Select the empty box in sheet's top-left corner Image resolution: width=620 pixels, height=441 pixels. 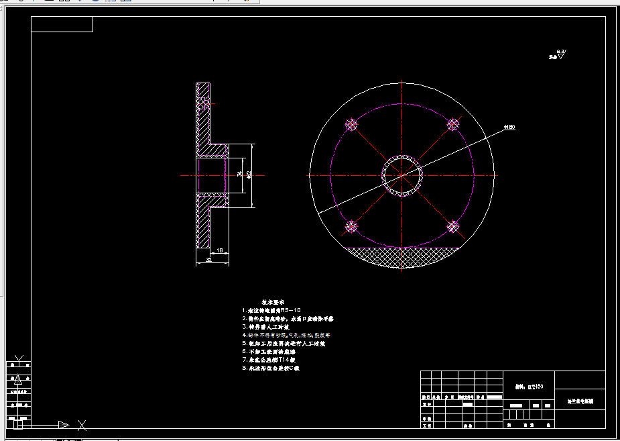point(62,24)
